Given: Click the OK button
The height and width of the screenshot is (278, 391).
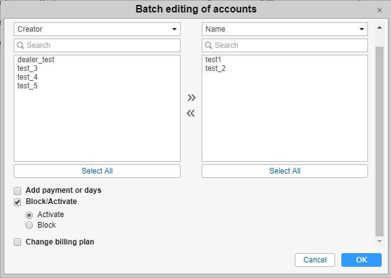Looking at the screenshot, I should (x=361, y=260).
